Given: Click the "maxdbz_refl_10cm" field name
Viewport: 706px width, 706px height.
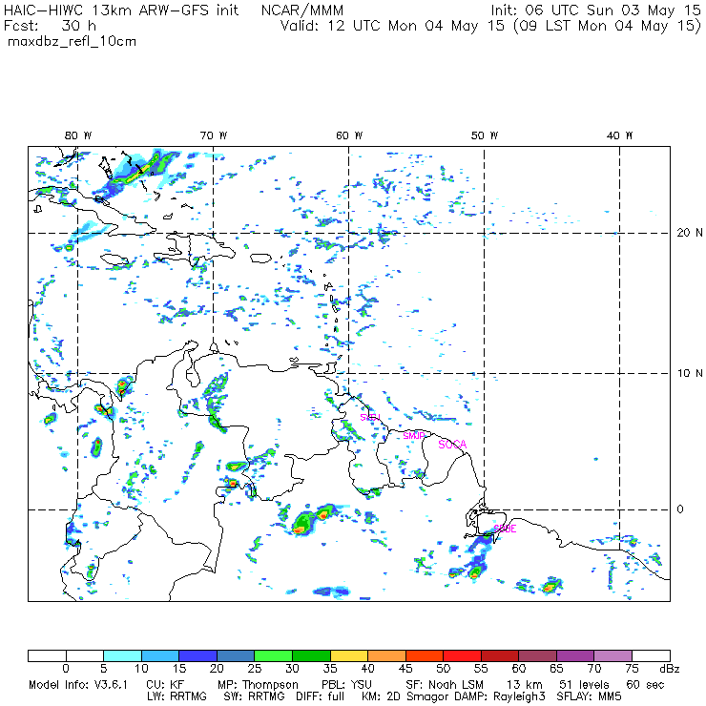Looking at the screenshot, I should [x=73, y=42].
